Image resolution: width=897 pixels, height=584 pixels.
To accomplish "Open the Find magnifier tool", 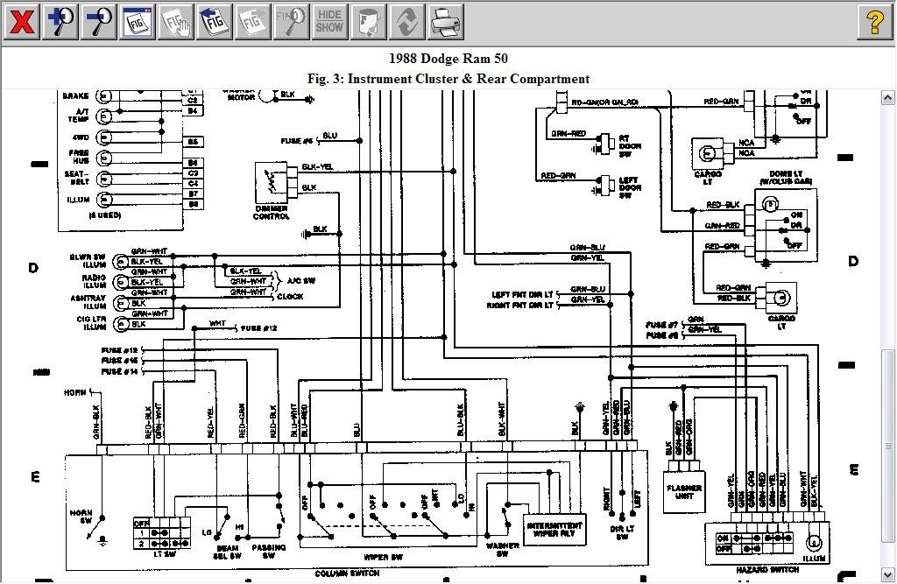I will click(291, 22).
